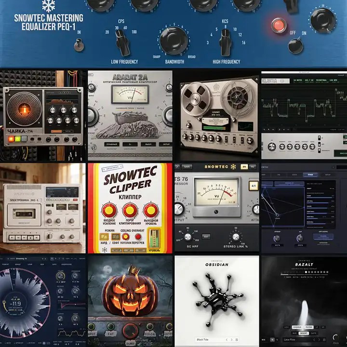This screenshot has width=347, height=347.
Task: Adjust the Bandwidth knob on PEQ-1
Action: [x=173, y=40]
